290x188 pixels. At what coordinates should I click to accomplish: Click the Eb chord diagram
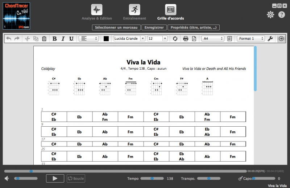pyautogui.click(x=79, y=86)
